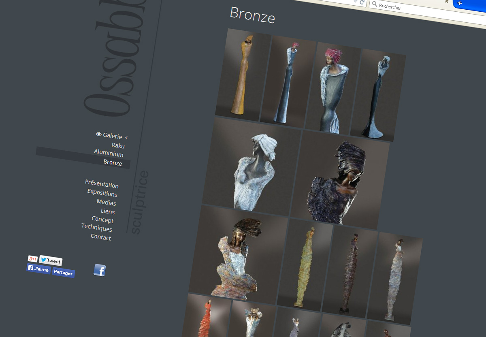Open the grey-blue layered column thumbnail
Viewport: 486px width, 337px height.
point(395,279)
